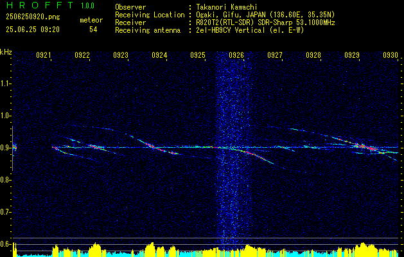Click the 0923 time marker

(121, 55)
